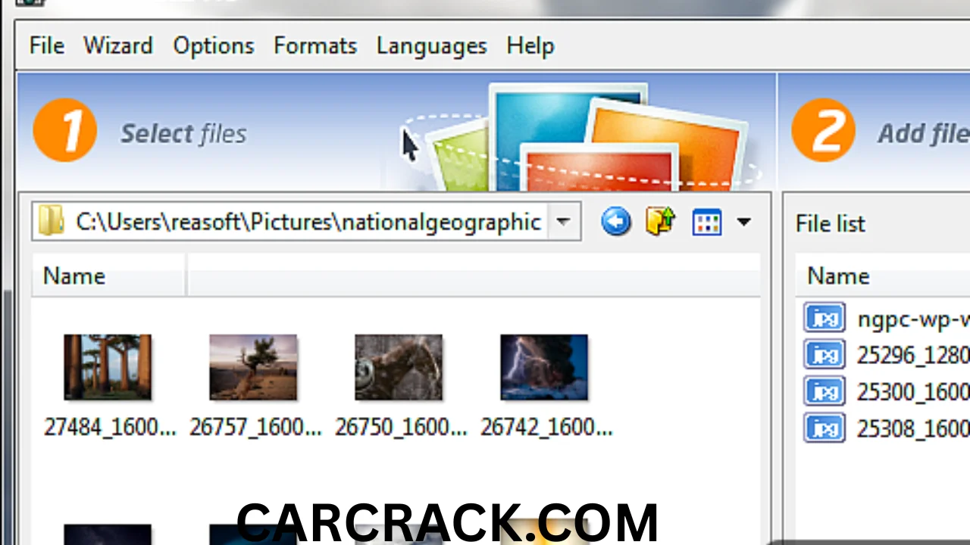Select the baobab trees thumbnail 27484_1600
Screen dimensions: 970x545
[108, 367]
